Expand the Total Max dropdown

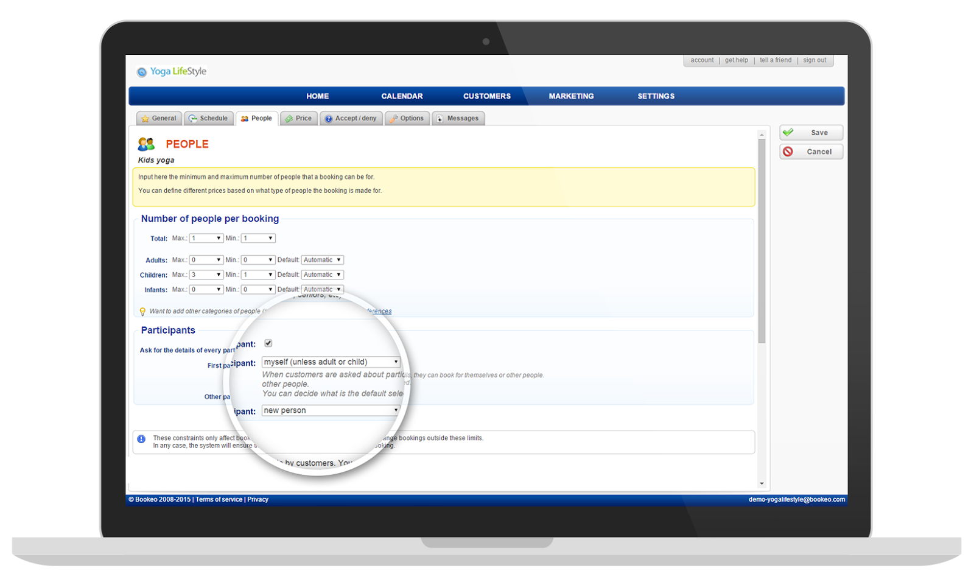tap(206, 239)
